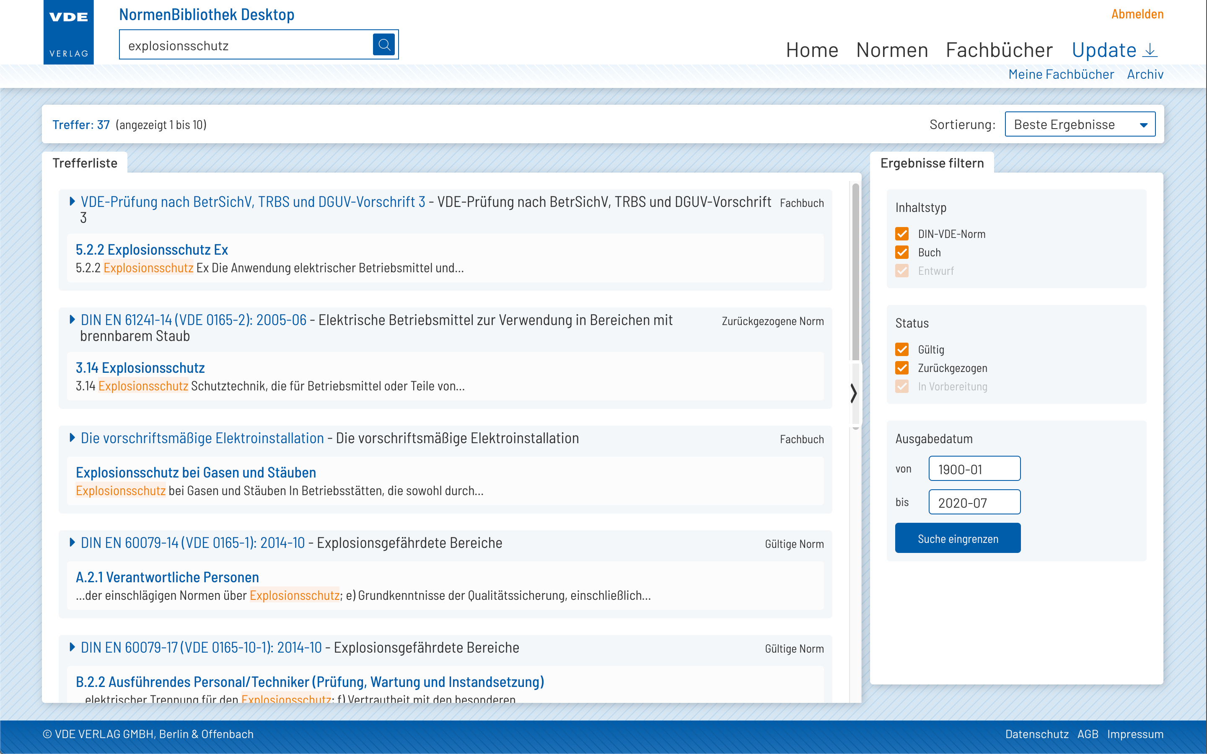This screenshot has height=754, width=1207.
Task: Click the VDE Verlag logo
Action: [x=69, y=32]
